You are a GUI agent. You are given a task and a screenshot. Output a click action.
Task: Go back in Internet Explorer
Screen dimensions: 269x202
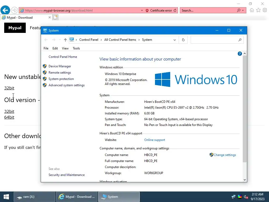click(5, 10)
